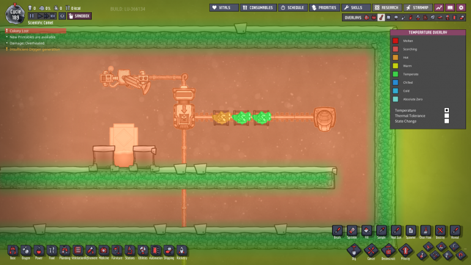Open the Plumbing build category

tap(65, 250)
